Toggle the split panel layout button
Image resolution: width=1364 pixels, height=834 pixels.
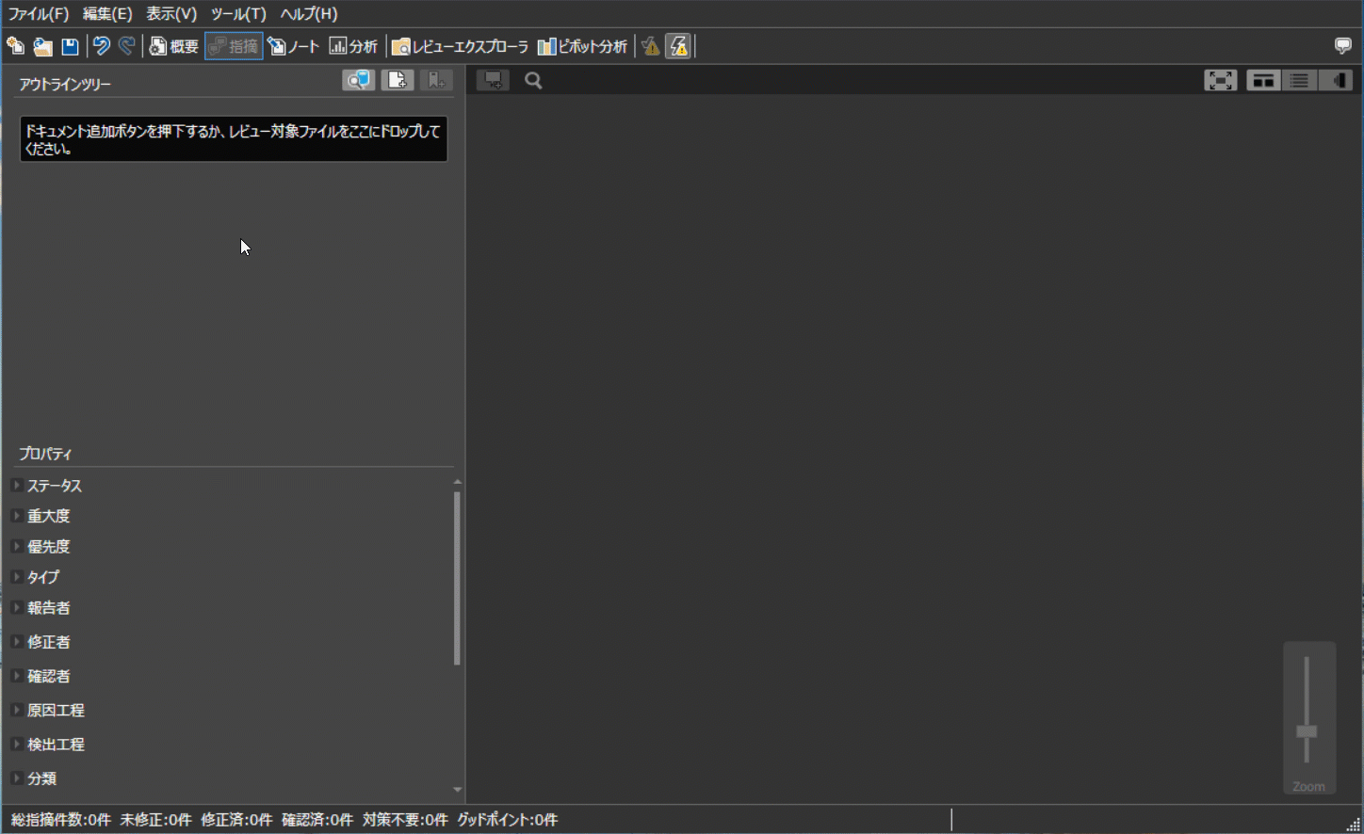(x=1263, y=81)
